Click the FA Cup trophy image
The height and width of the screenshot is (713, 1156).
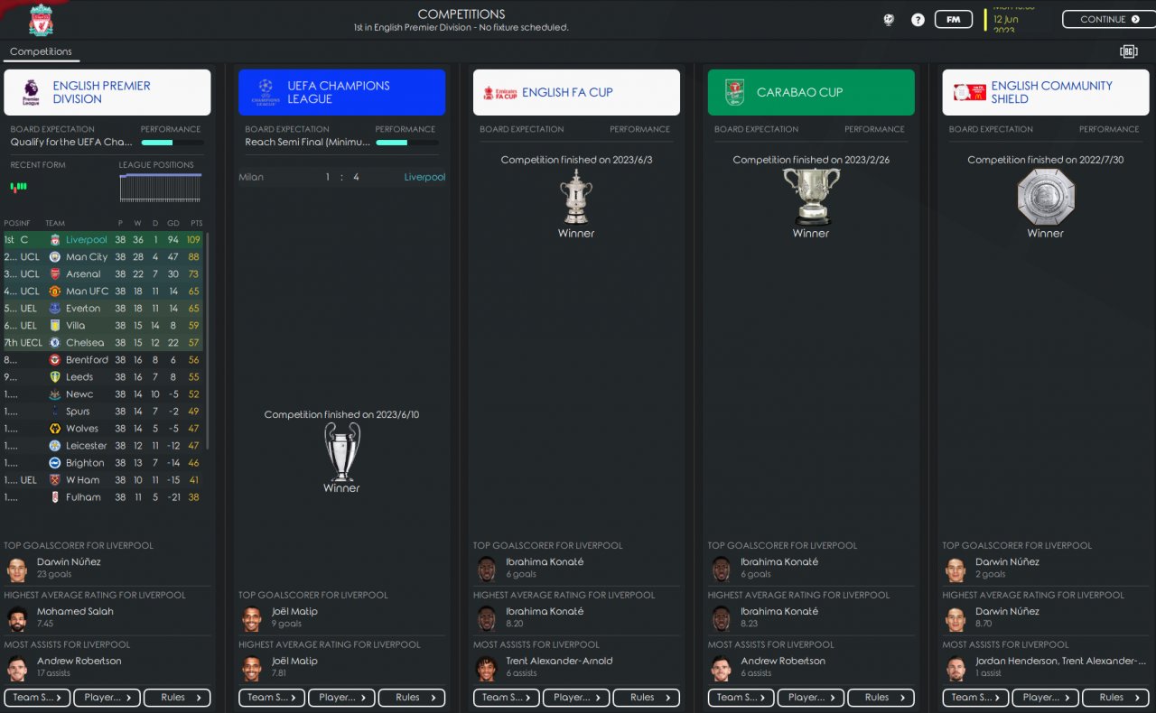pos(576,196)
